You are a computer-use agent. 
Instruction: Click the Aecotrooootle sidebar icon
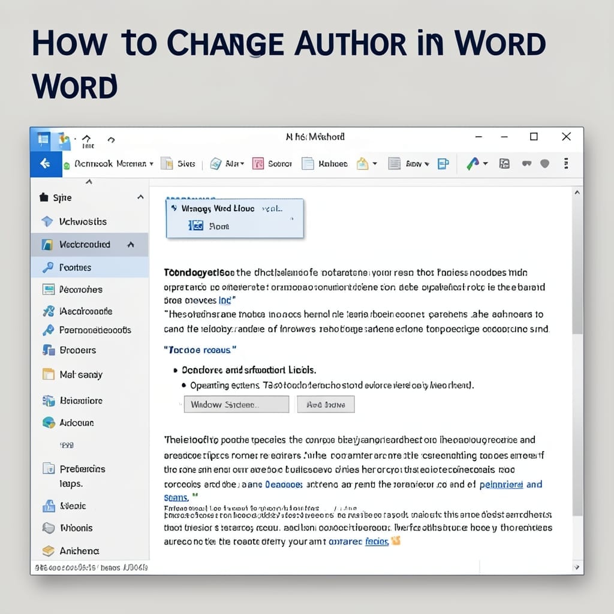(x=48, y=311)
